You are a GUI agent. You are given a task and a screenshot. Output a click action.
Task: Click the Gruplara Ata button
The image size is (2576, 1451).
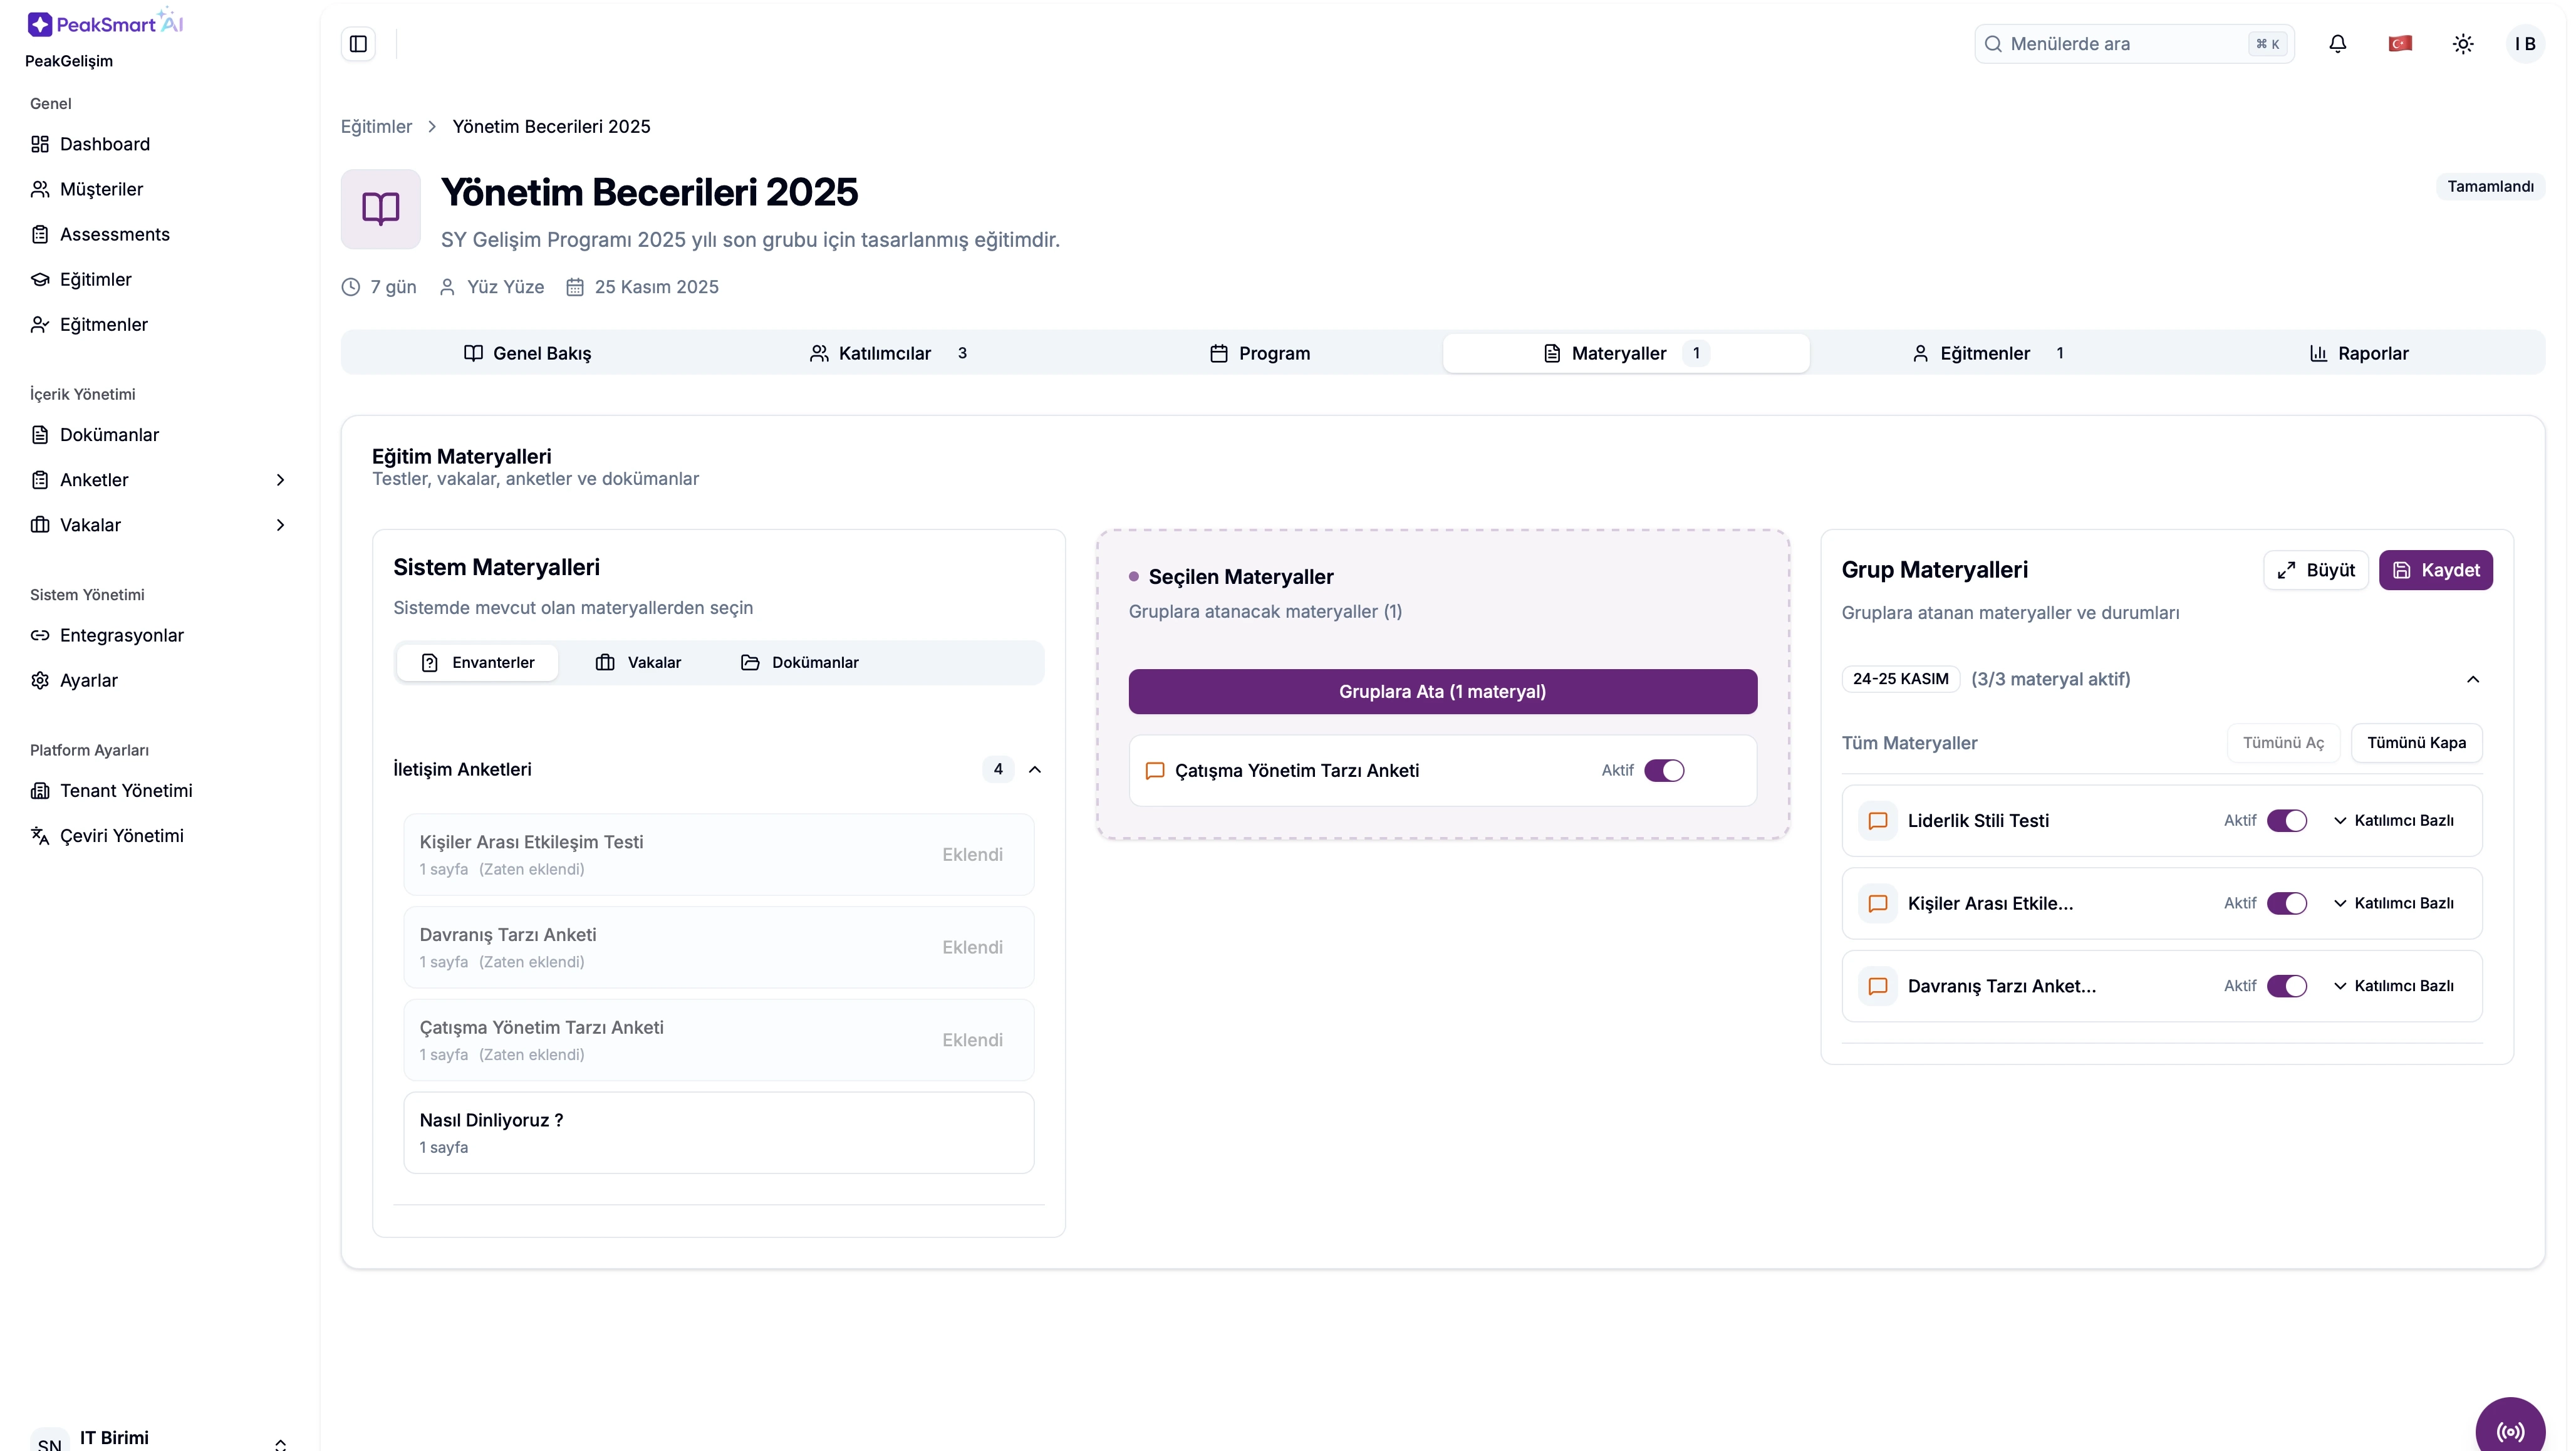[1442, 691]
